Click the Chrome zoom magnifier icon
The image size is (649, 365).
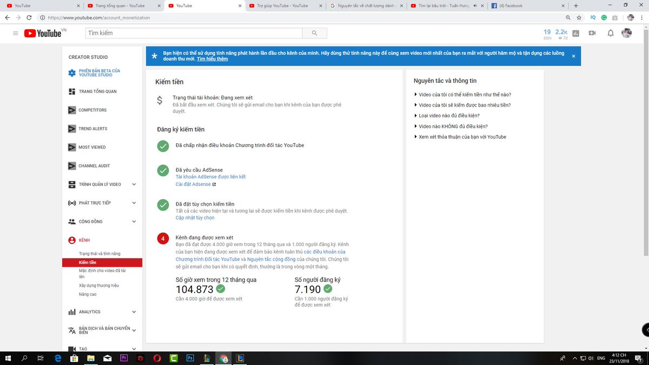(x=568, y=17)
